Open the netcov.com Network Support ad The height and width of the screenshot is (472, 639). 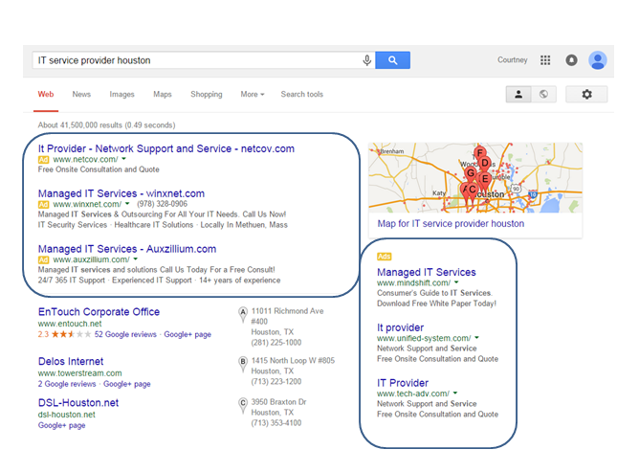(x=166, y=148)
